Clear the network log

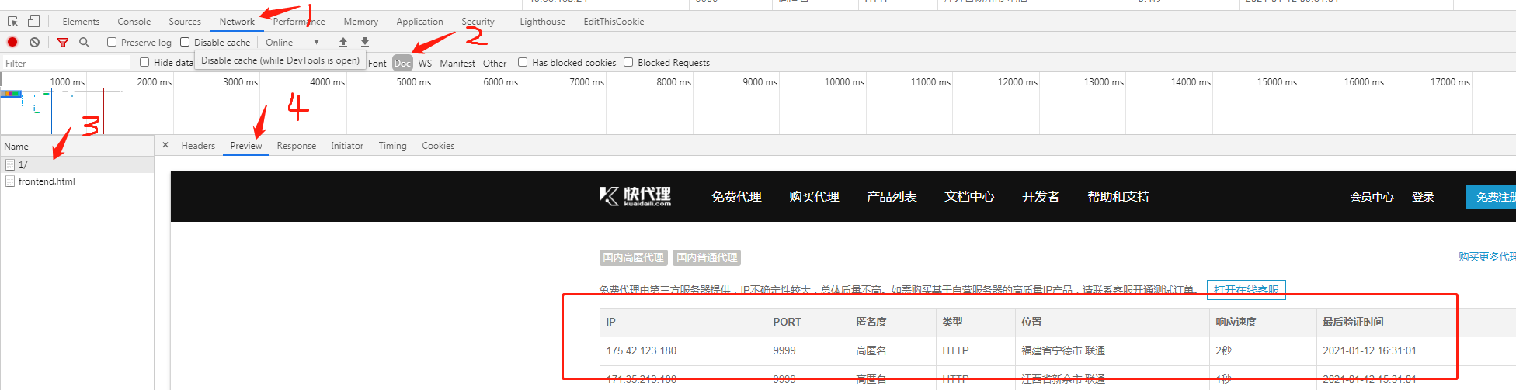click(x=34, y=42)
